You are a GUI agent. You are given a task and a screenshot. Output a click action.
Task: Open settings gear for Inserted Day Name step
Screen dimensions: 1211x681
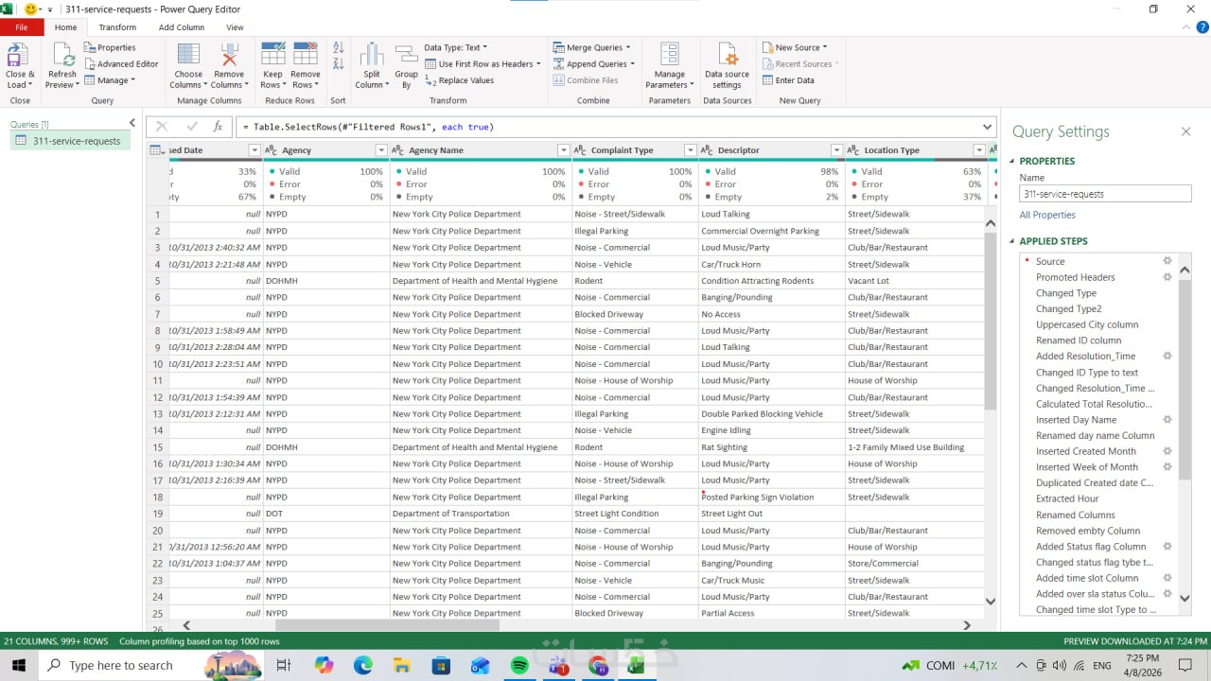pos(1167,419)
